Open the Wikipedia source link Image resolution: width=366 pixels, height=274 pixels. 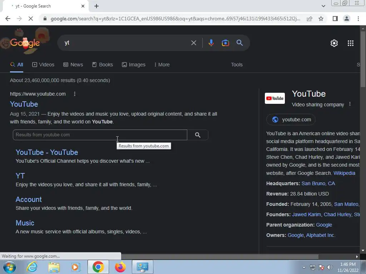pos(344,173)
